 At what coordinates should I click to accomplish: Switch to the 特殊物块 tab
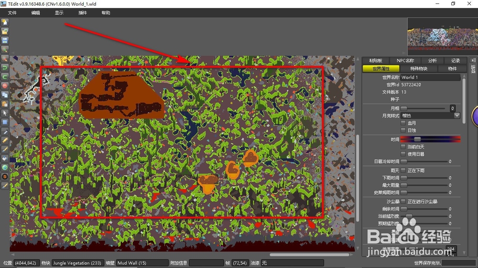[x=419, y=69]
